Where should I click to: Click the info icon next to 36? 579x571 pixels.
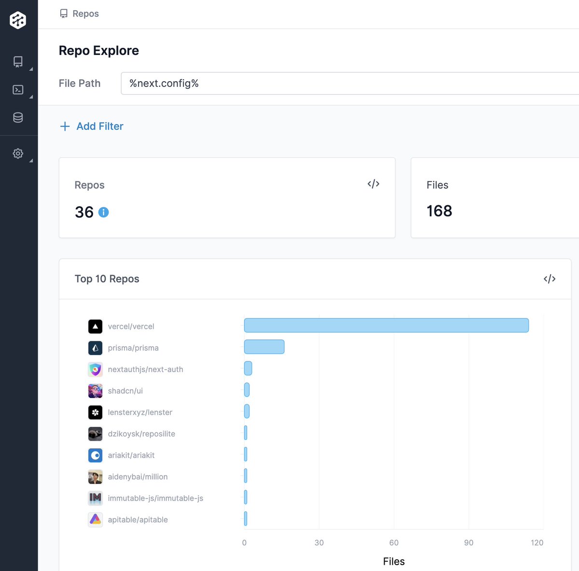(104, 212)
